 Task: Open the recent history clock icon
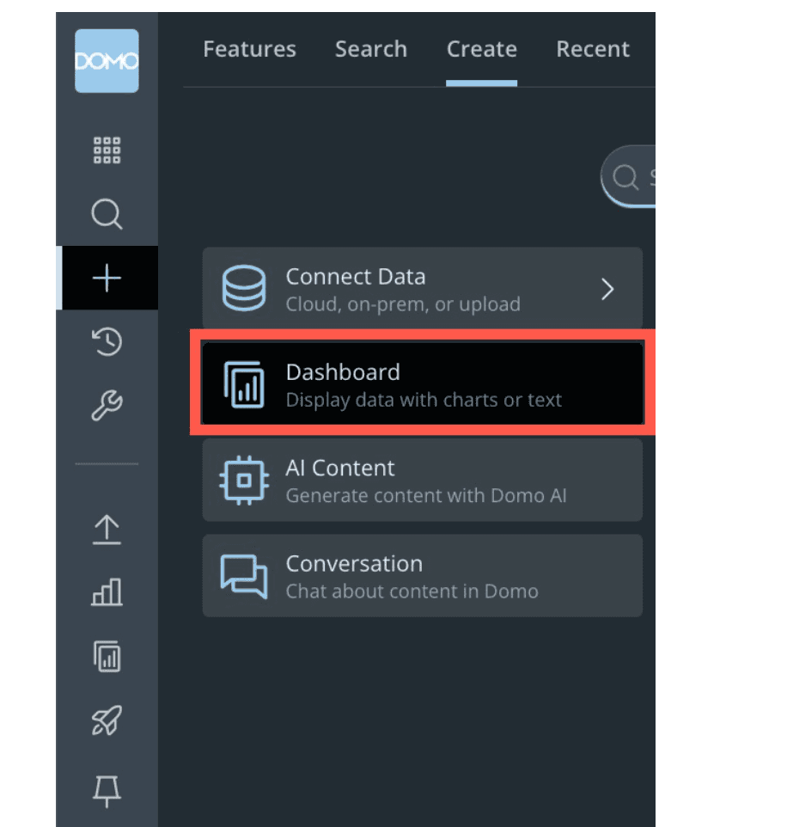click(107, 342)
